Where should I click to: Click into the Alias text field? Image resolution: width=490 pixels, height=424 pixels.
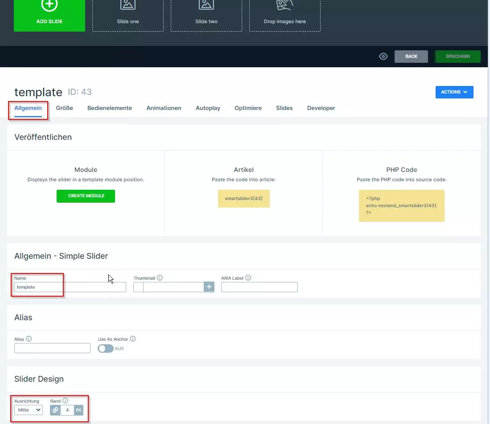52,348
